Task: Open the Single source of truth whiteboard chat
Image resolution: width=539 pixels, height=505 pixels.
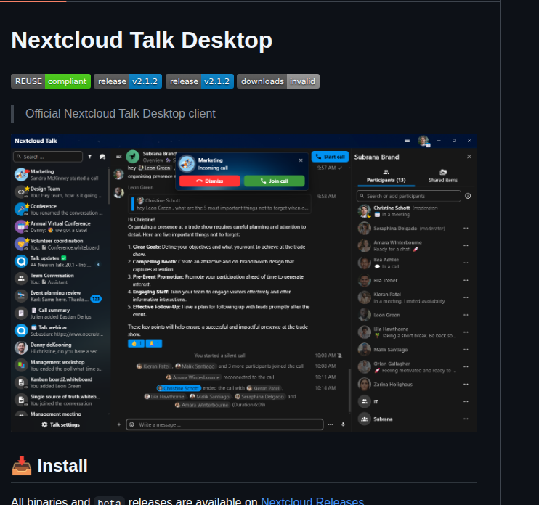Action: 60,400
